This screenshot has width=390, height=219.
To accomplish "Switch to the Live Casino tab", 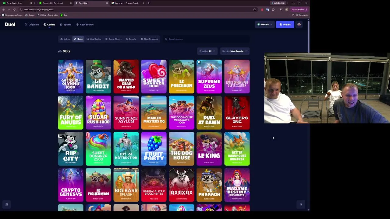I will click(x=94, y=39).
